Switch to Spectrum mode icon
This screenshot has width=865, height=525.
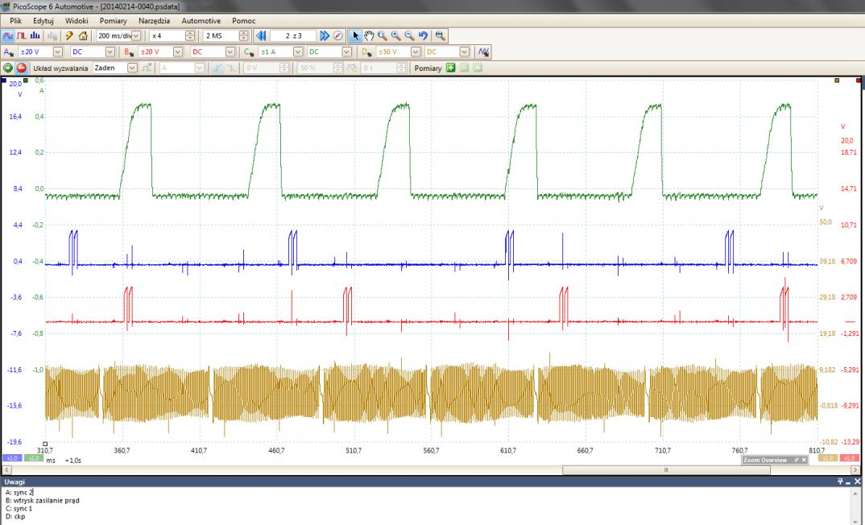(35, 35)
